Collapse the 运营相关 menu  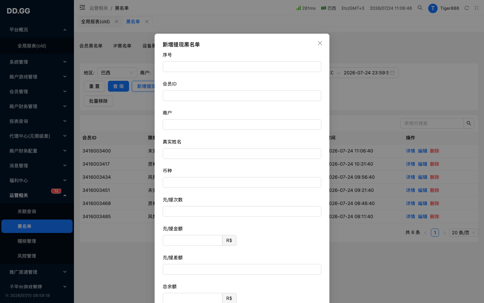[x=37, y=195]
